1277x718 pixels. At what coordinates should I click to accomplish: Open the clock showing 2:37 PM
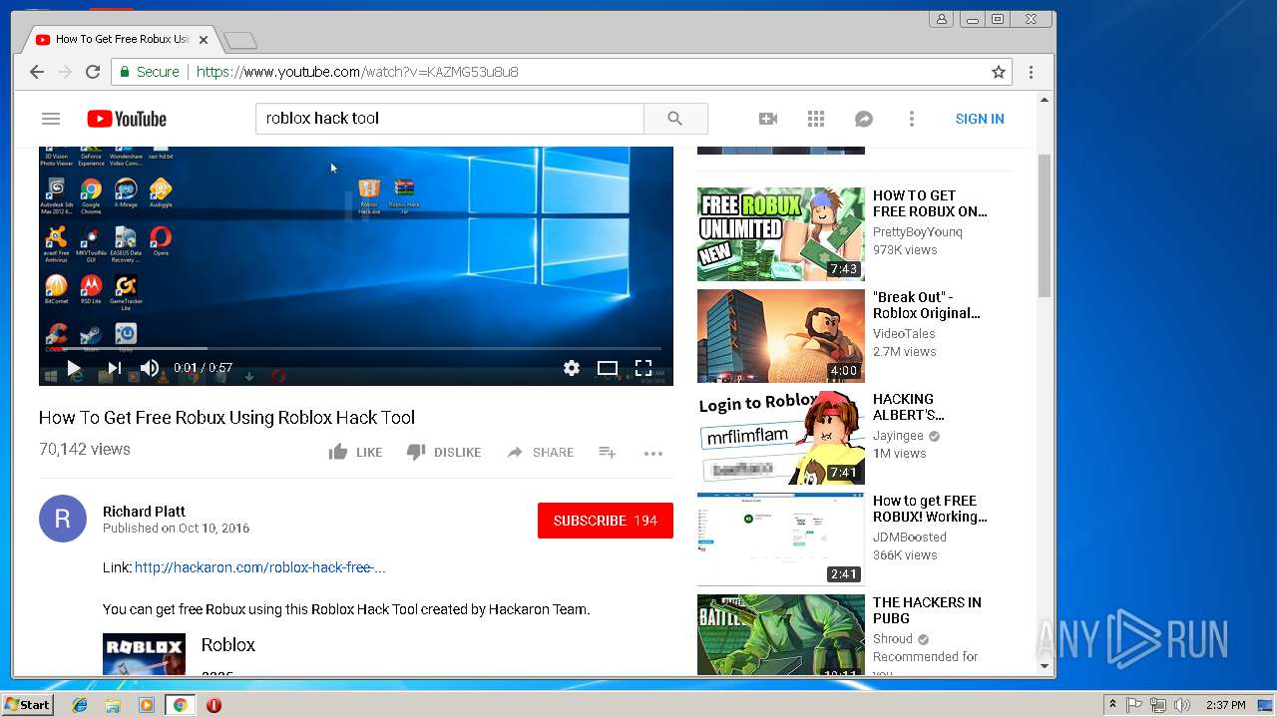point(1225,705)
